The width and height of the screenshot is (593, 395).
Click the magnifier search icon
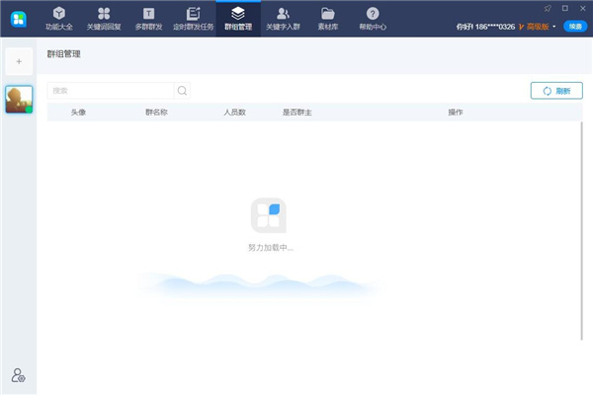coord(182,91)
